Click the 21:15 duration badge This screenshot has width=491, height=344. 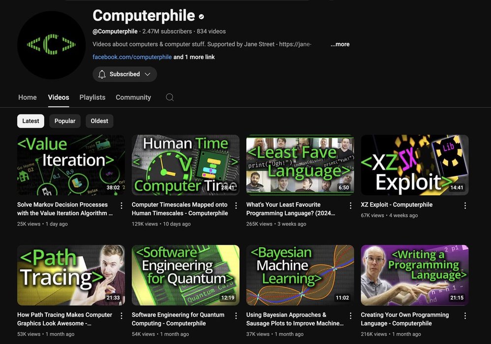click(x=457, y=298)
